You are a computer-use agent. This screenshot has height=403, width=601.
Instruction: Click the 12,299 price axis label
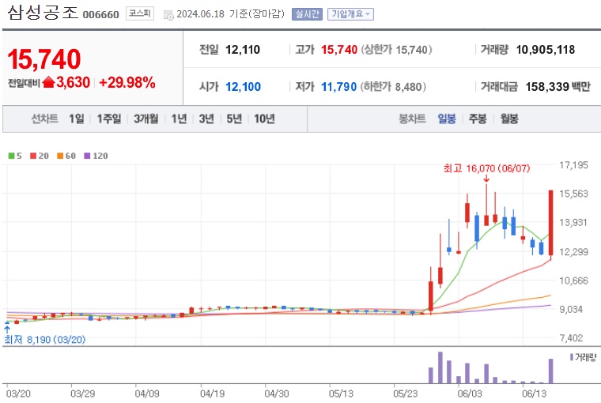tap(573, 252)
